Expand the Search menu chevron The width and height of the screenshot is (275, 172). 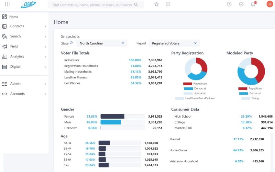tap(45, 37)
